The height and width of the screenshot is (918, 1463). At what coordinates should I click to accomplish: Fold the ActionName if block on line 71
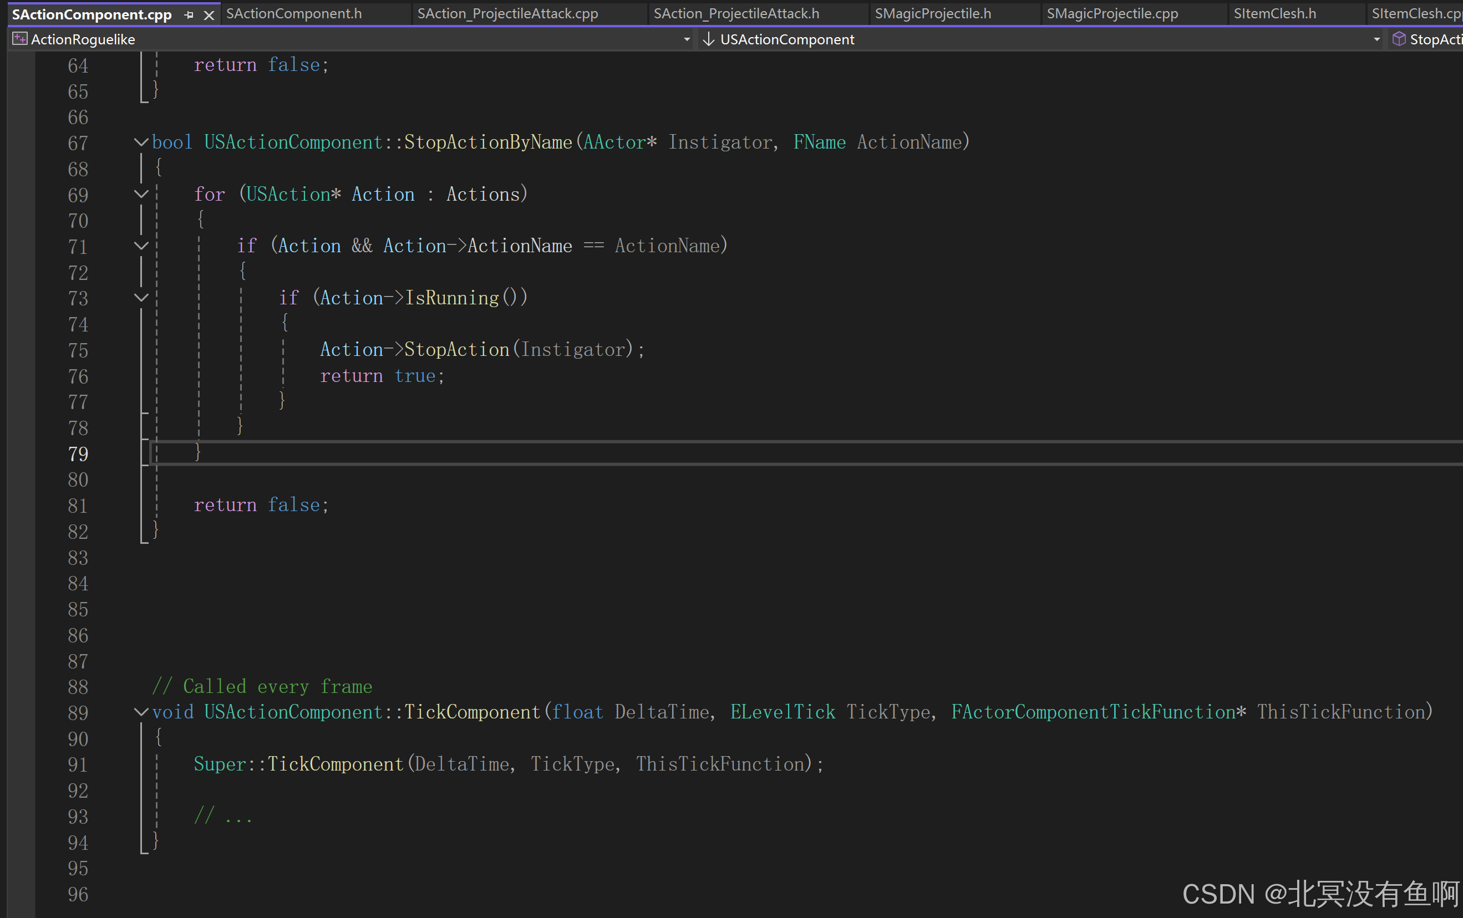(141, 246)
